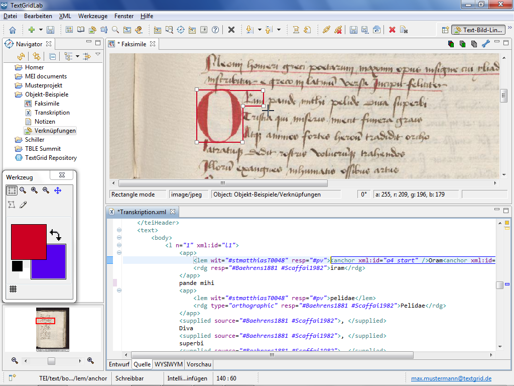The width and height of the screenshot is (514, 386).
Task: Pick the blue pan/move tool
Action: [x=57, y=190]
